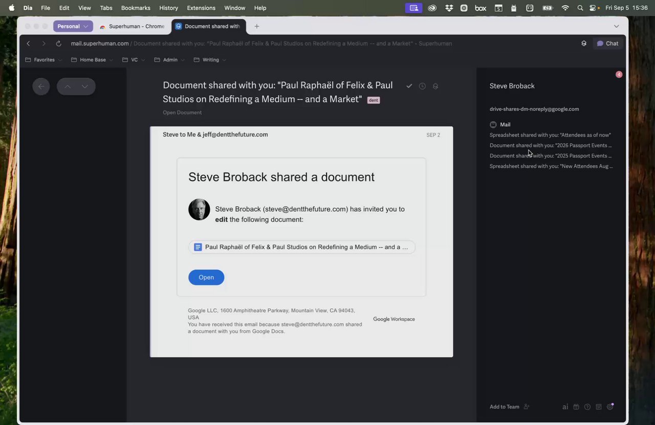The height and width of the screenshot is (425, 655).
Task: Mark the email done with the checkmark icon
Action: pyautogui.click(x=409, y=86)
